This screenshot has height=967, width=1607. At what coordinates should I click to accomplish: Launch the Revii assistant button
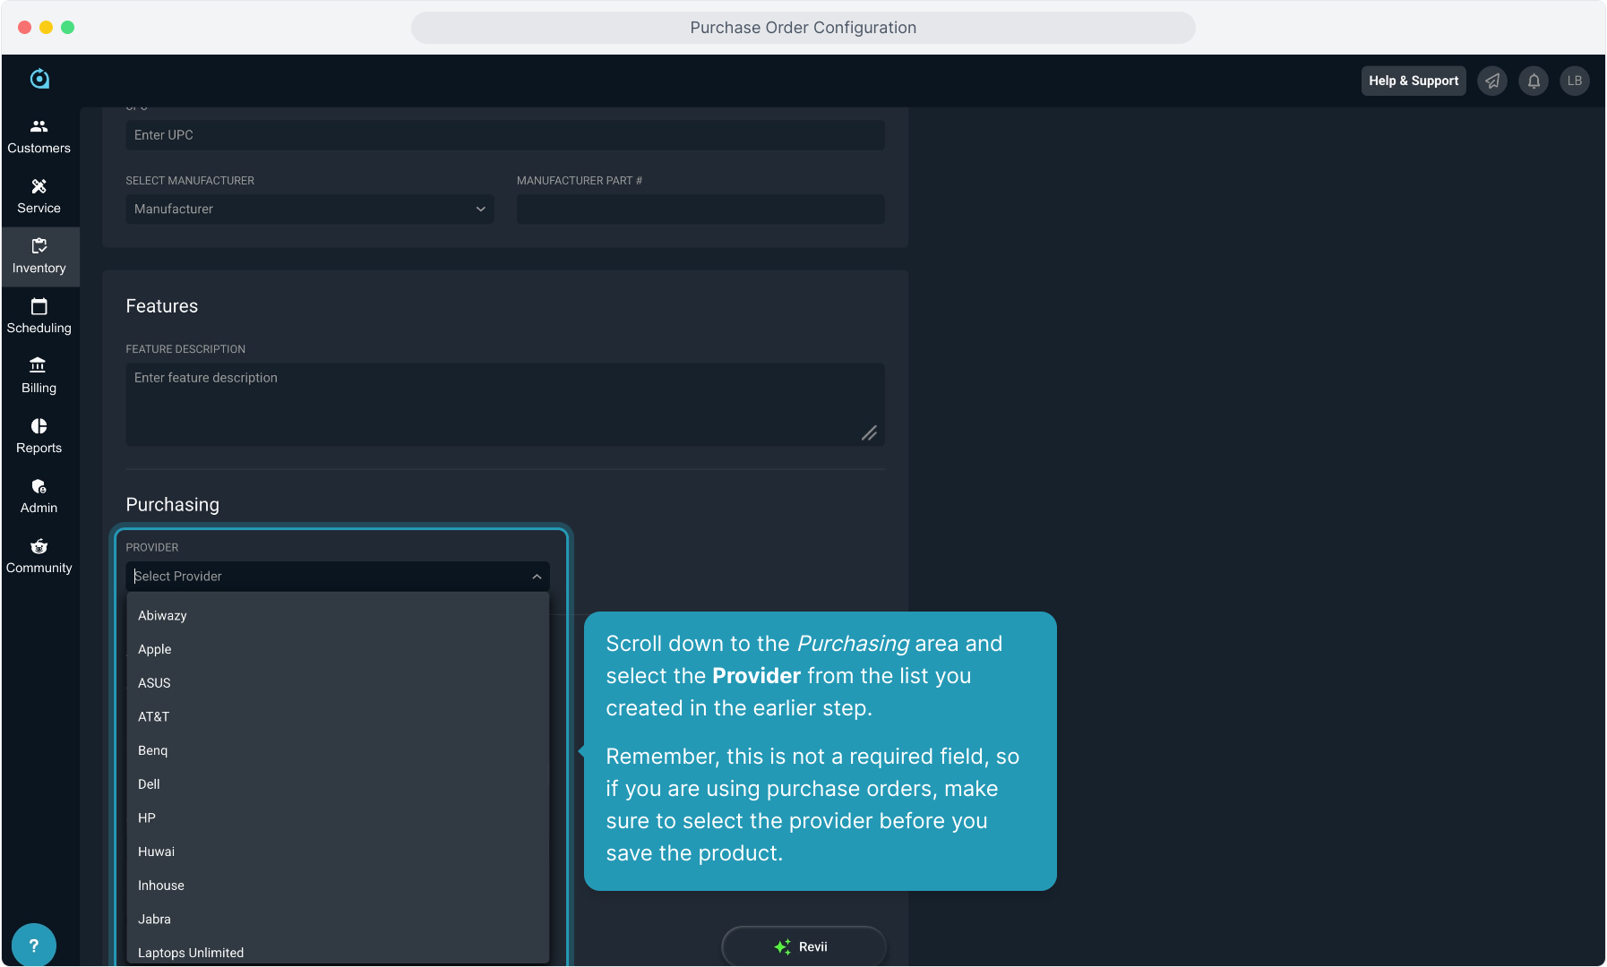click(x=803, y=946)
